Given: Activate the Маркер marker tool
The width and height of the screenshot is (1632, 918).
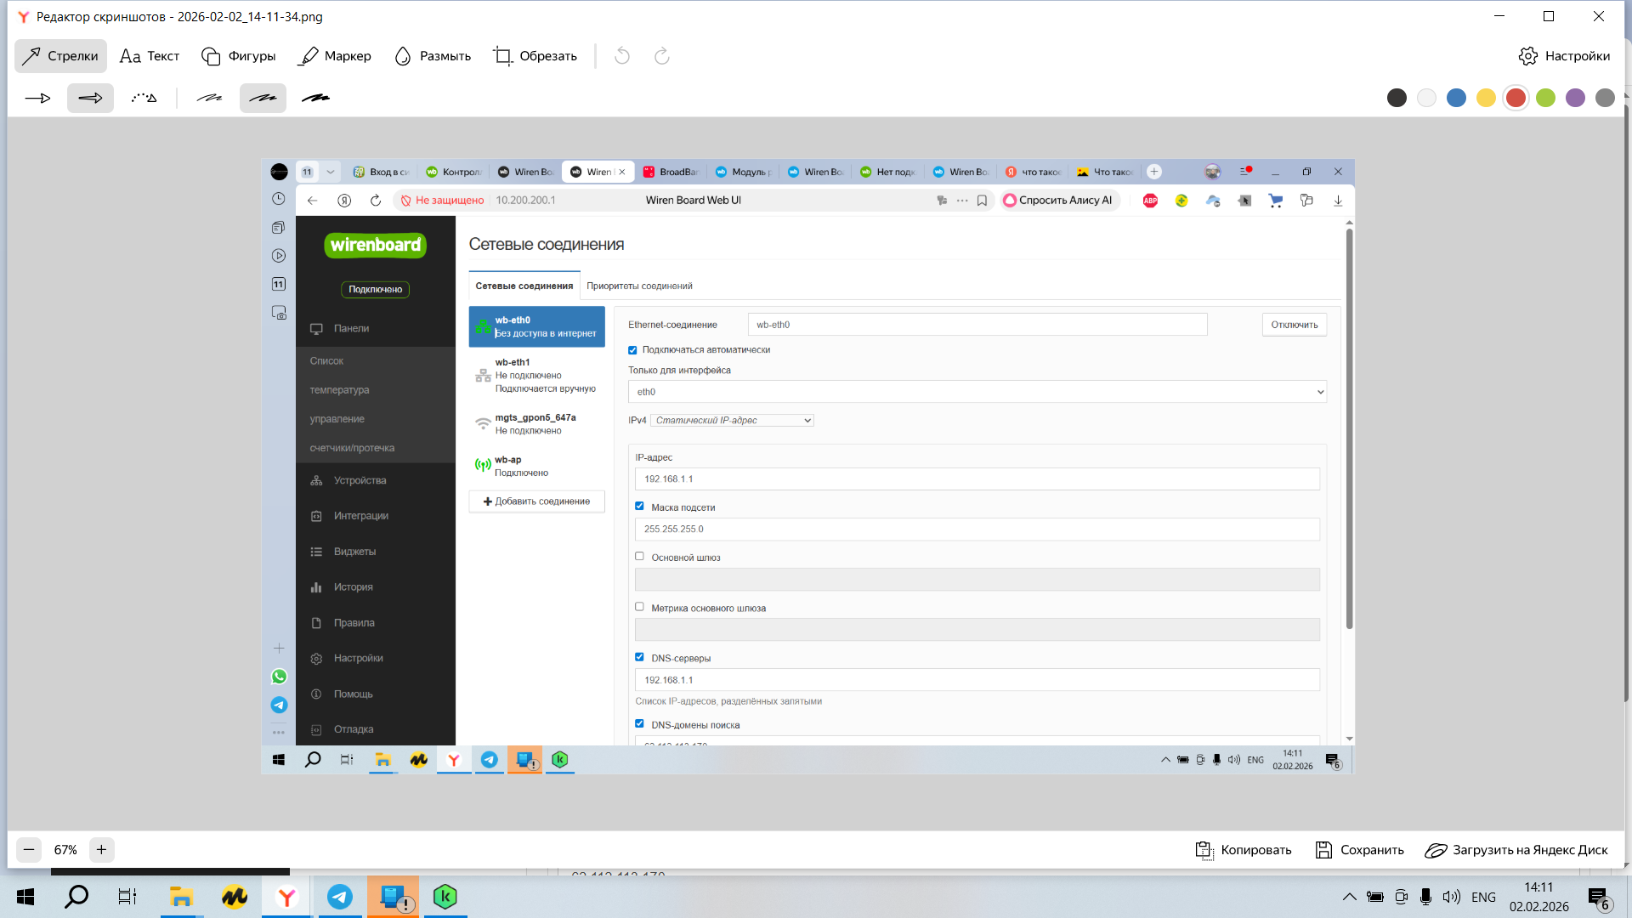Looking at the screenshot, I should click(x=335, y=56).
